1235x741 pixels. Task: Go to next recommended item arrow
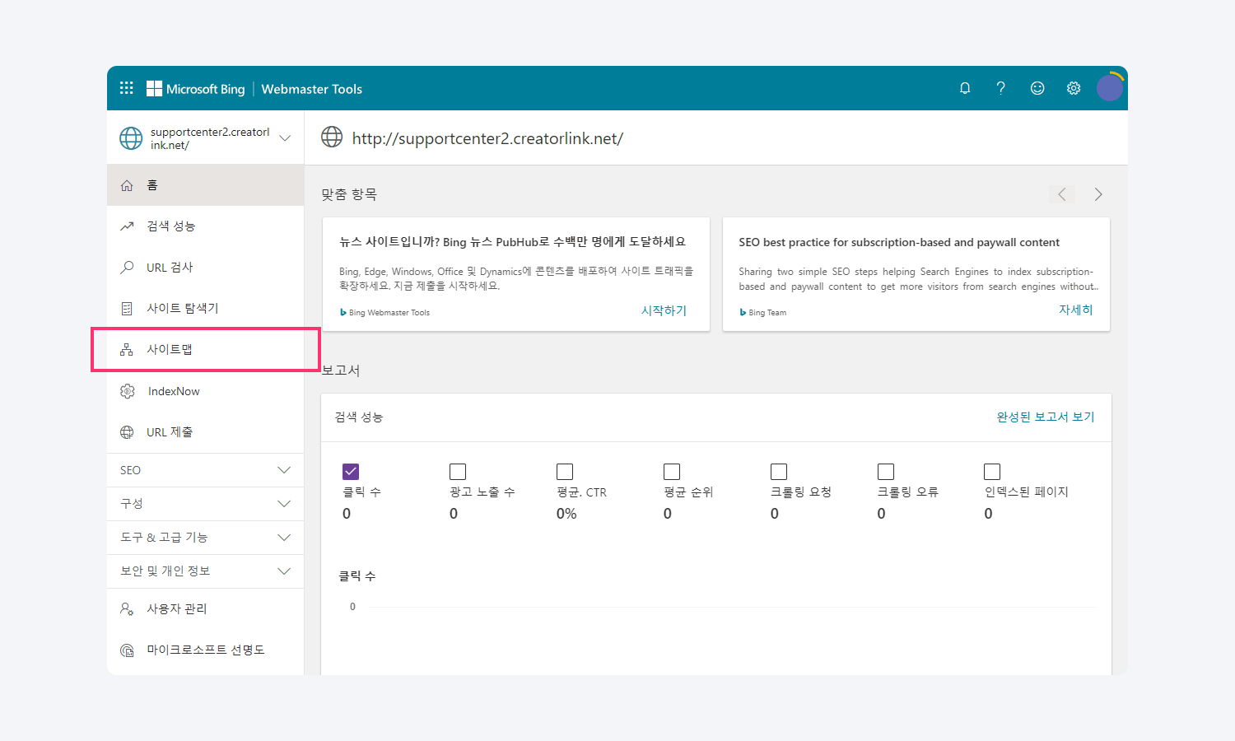pos(1098,194)
